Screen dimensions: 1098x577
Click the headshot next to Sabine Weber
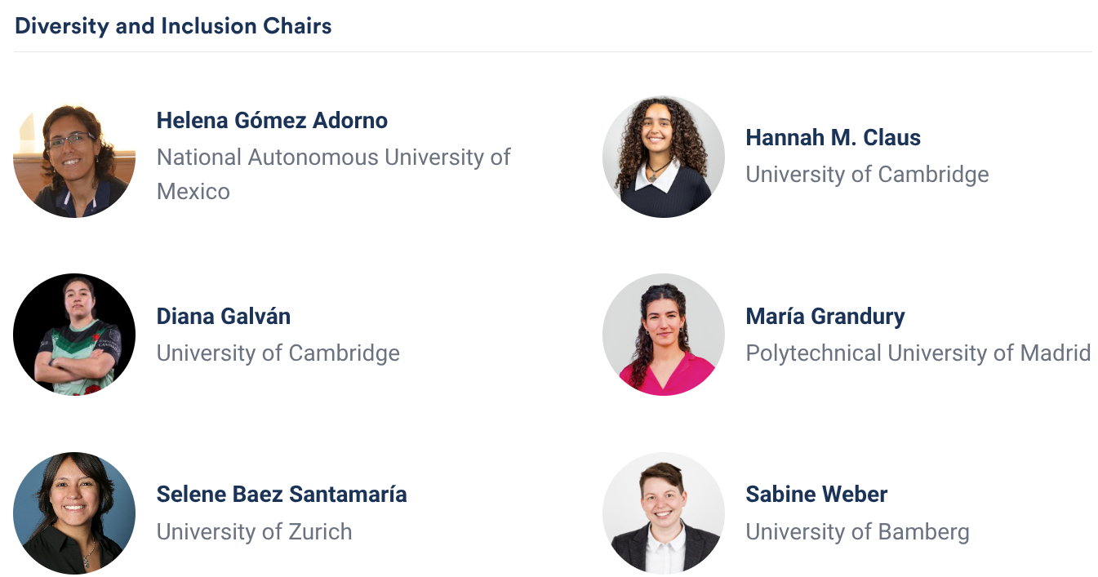click(663, 513)
